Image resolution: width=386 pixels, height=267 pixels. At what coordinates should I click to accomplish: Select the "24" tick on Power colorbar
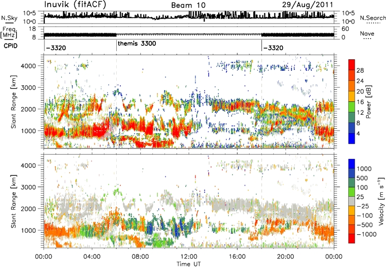[x=360, y=81]
